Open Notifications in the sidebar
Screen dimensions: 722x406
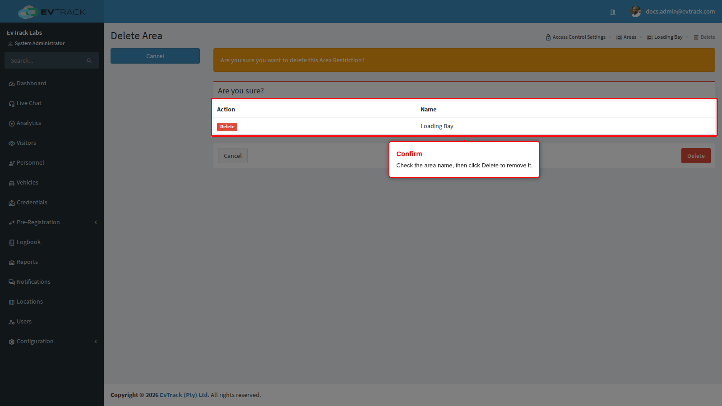[x=33, y=282]
